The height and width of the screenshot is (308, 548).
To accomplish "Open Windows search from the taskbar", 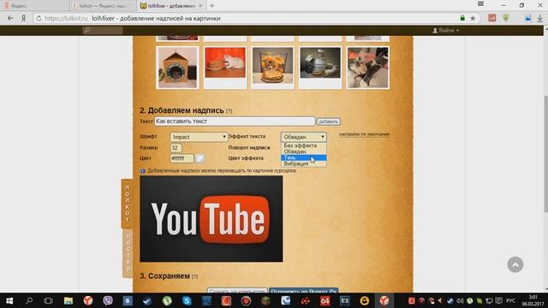I will point(29,300).
